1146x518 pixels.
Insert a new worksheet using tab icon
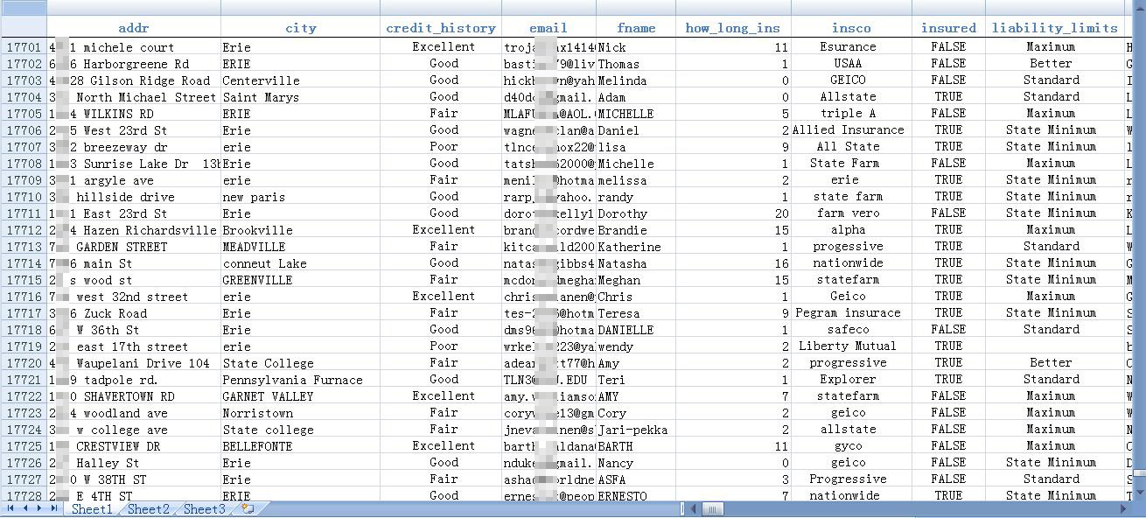click(248, 508)
